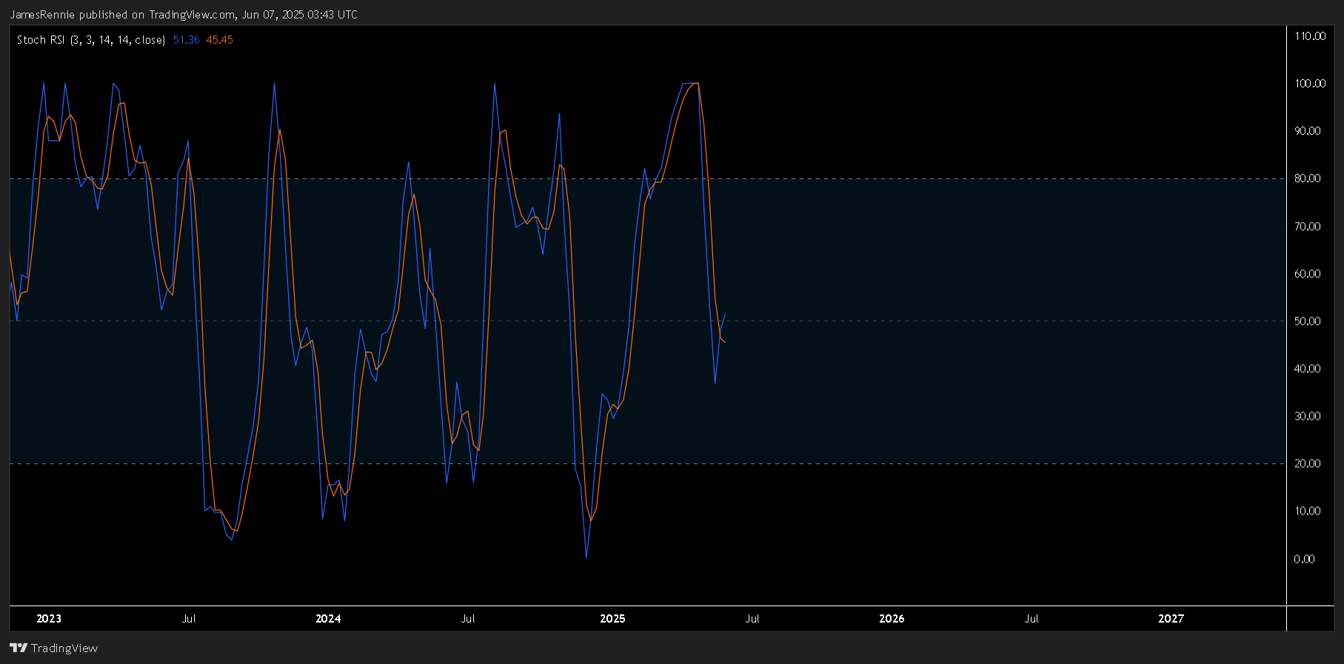Click the 2026 time axis label
Image resolution: width=1344 pixels, height=664 pixels.
(x=892, y=619)
